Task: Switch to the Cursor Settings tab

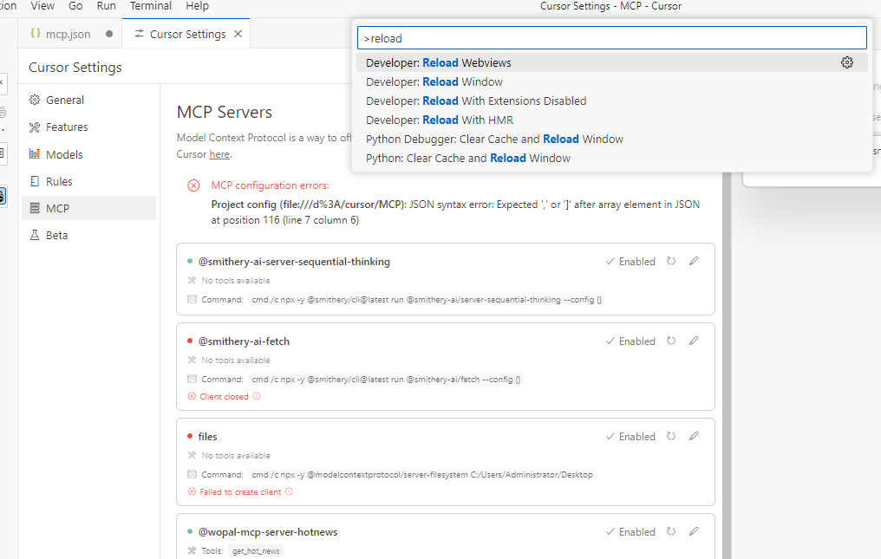Action: click(186, 35)
